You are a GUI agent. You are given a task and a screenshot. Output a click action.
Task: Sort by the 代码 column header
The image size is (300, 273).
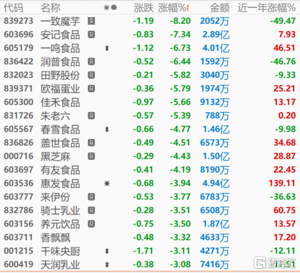(x=14, y=8)
